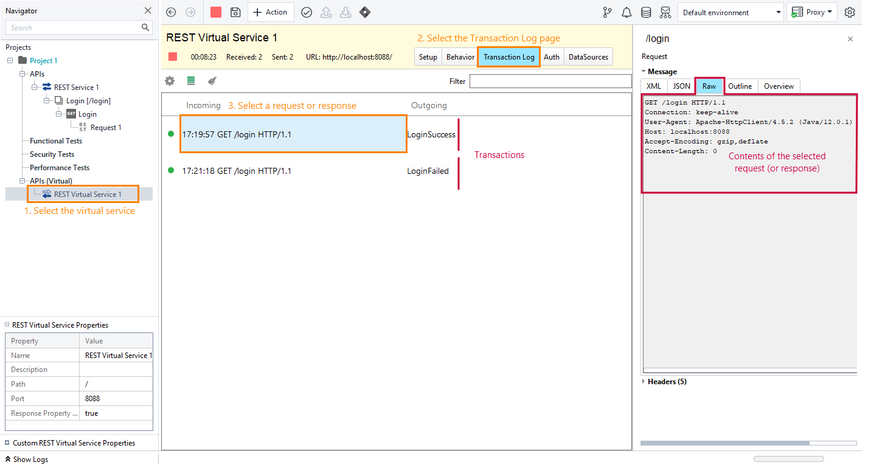This screenshot has height=465, width=871.
Task: Select the LoginSuccess response
Action: click(x=431, y=134)
